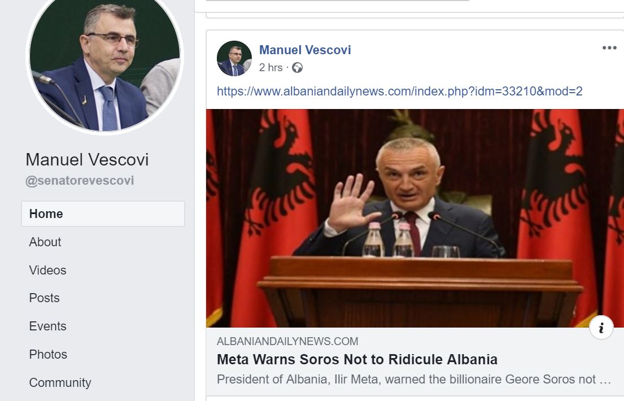The height and width of the screenshot is (401, 624).
Task: Go to the Community section
Action: pyautogui.click(x=60, y=383)
